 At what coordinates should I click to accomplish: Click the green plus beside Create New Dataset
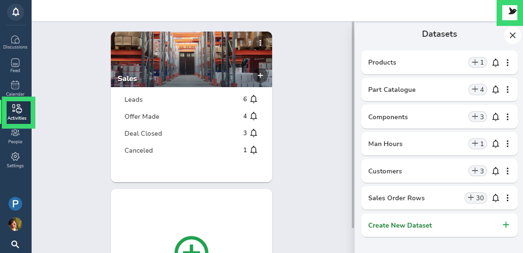click(506, 225)
